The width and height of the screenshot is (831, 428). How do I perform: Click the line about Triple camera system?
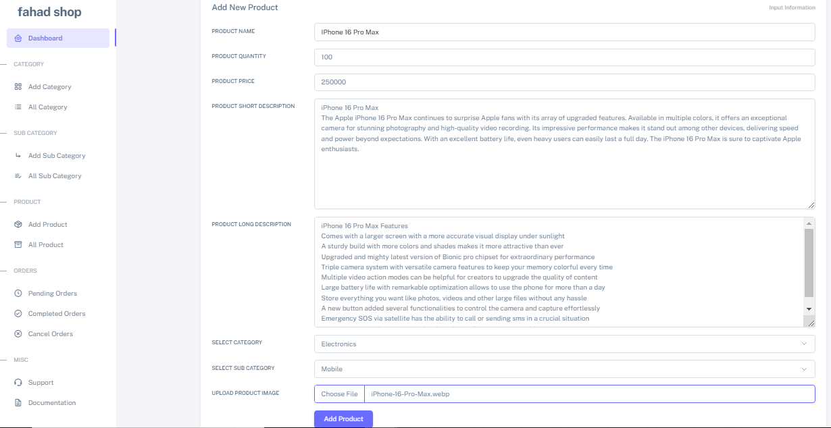pos(467,267)
